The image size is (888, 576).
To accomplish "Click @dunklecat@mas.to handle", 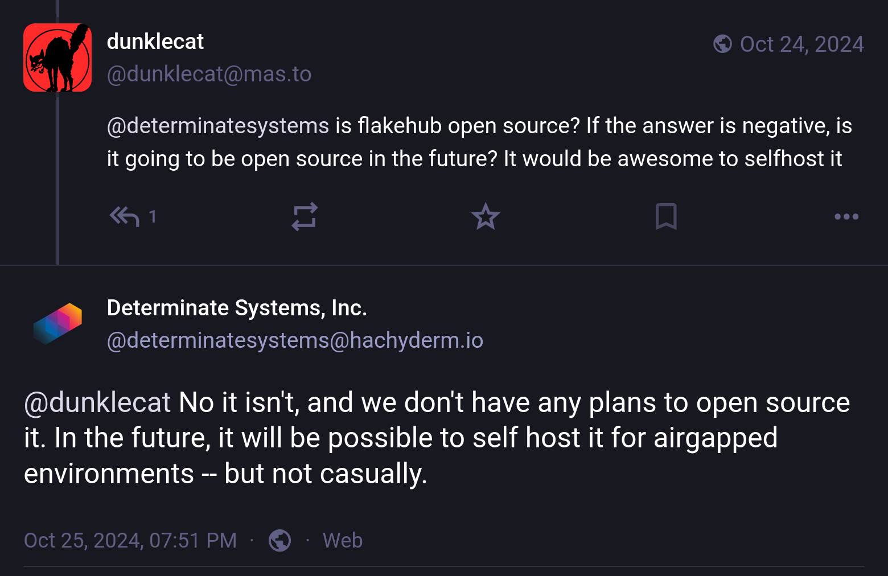I will tap(209, 74).
